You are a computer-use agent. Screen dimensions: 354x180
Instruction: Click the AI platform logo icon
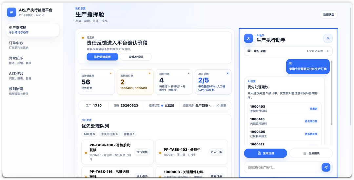click(x=11, y=12)
